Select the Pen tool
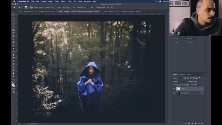Viewport: 222px width, 125px height. tap(14, 61)
